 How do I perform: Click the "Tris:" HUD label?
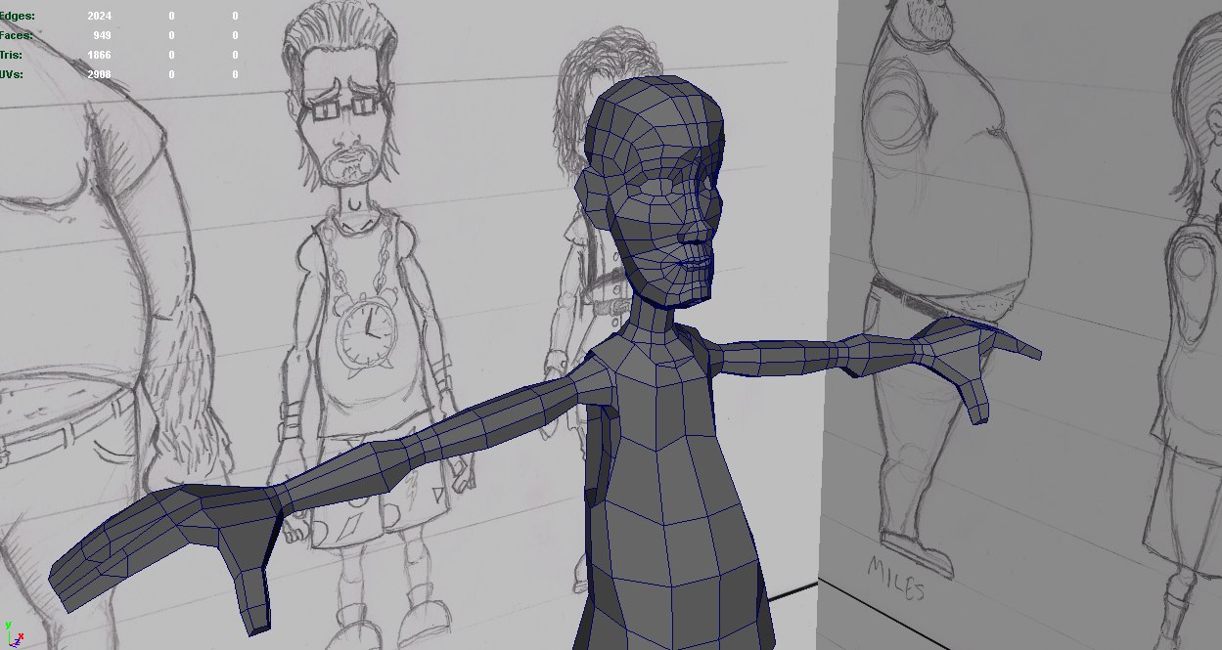(12, 55)
